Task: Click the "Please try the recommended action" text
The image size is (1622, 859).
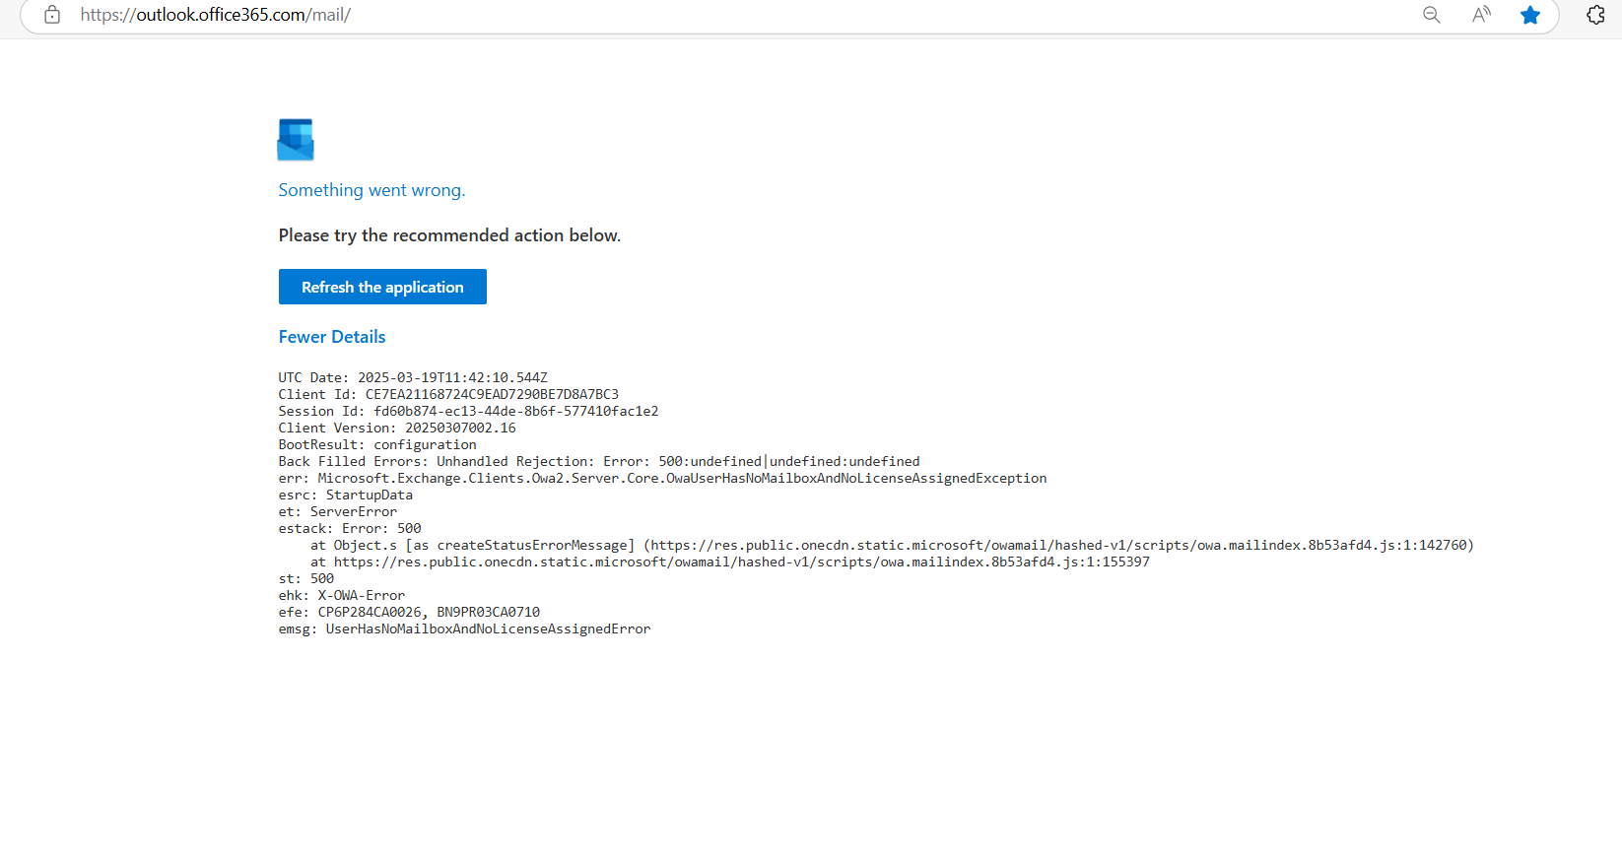Action: [x=449, y=235]
